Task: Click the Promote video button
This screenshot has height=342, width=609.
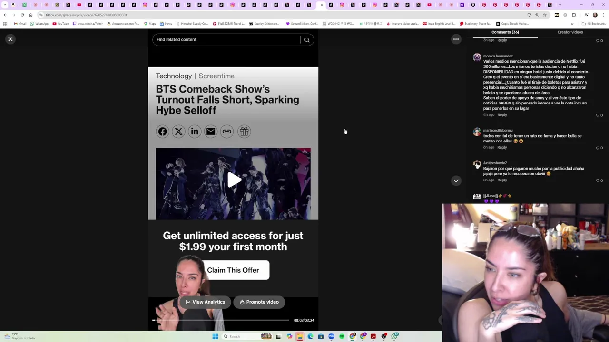Action: [259, 302]
